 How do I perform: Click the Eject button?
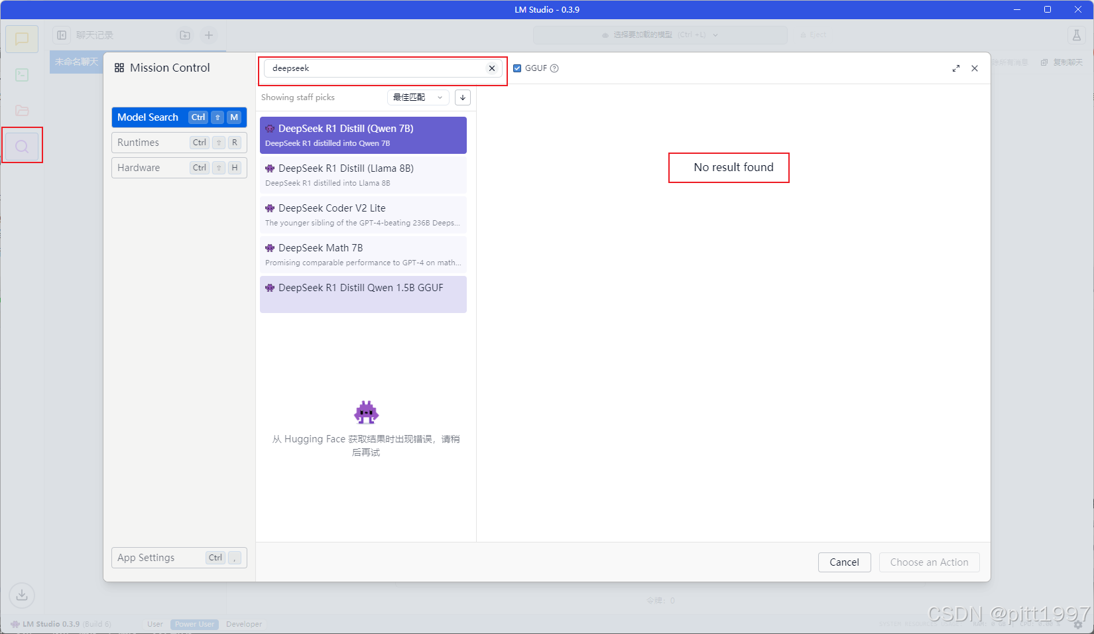coord(814,35)
